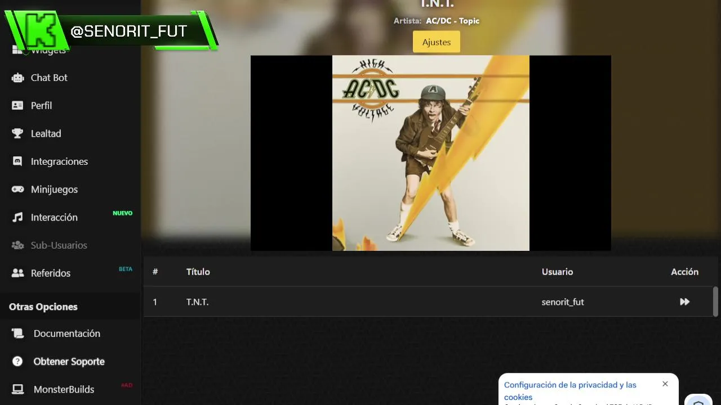Click the Chat Bot robot icon
This screenshot has width=721, height=405.
click(x=17, y=78)
